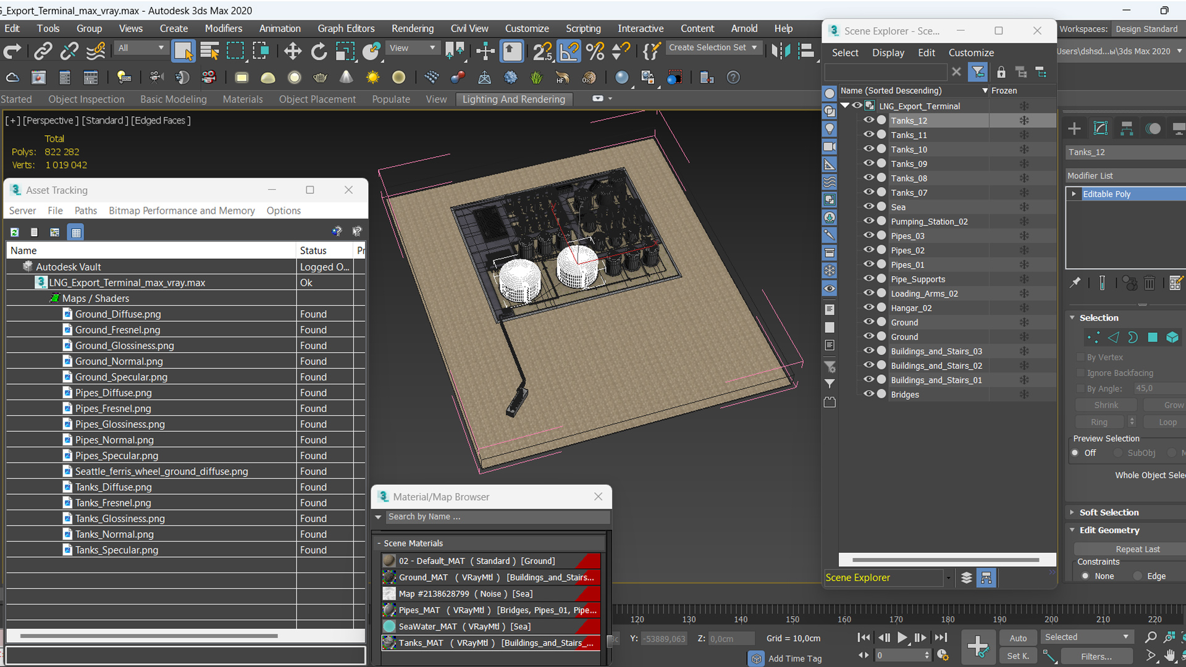Open Create Selection Set dropdown
This screenshot has width=1186, height=667.
[x=713, y=48]
